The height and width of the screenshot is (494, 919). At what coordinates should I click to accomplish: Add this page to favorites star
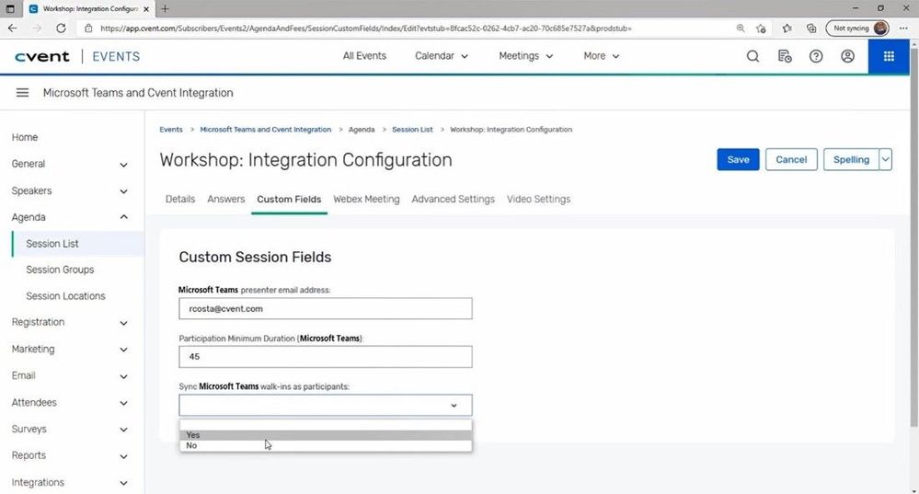point(761,29)
